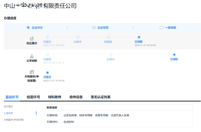
Task: Click 已提交 label in 设立登记 row
Action: tap(47, 42)
